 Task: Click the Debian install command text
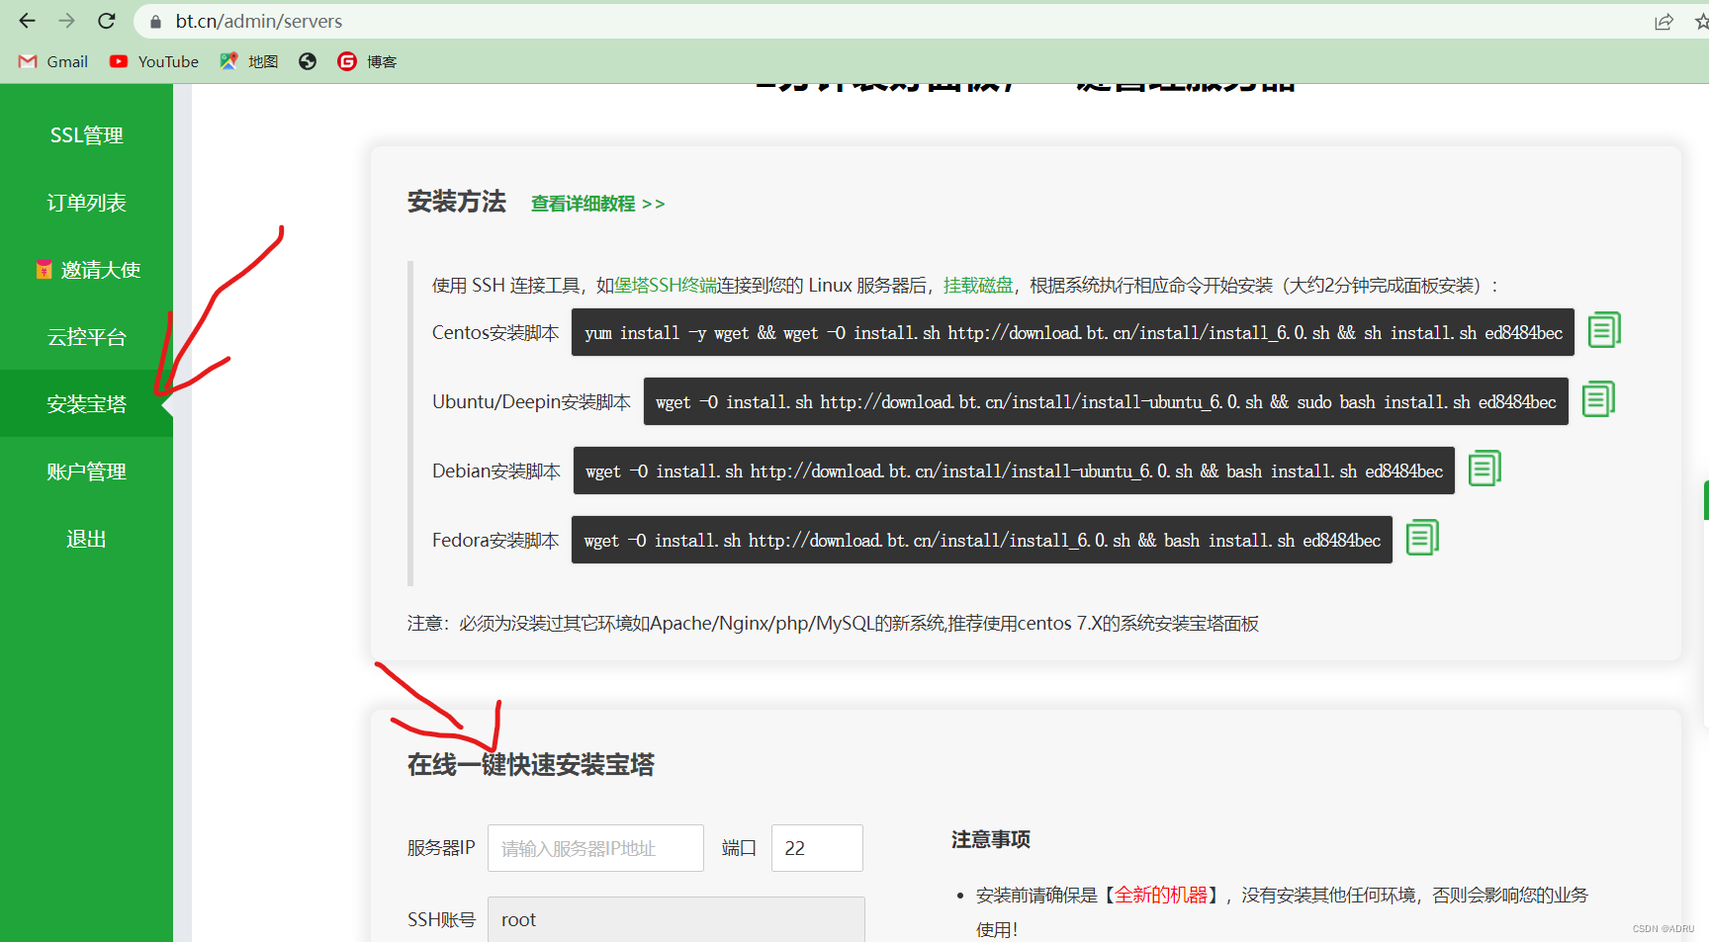[1014, 471]
